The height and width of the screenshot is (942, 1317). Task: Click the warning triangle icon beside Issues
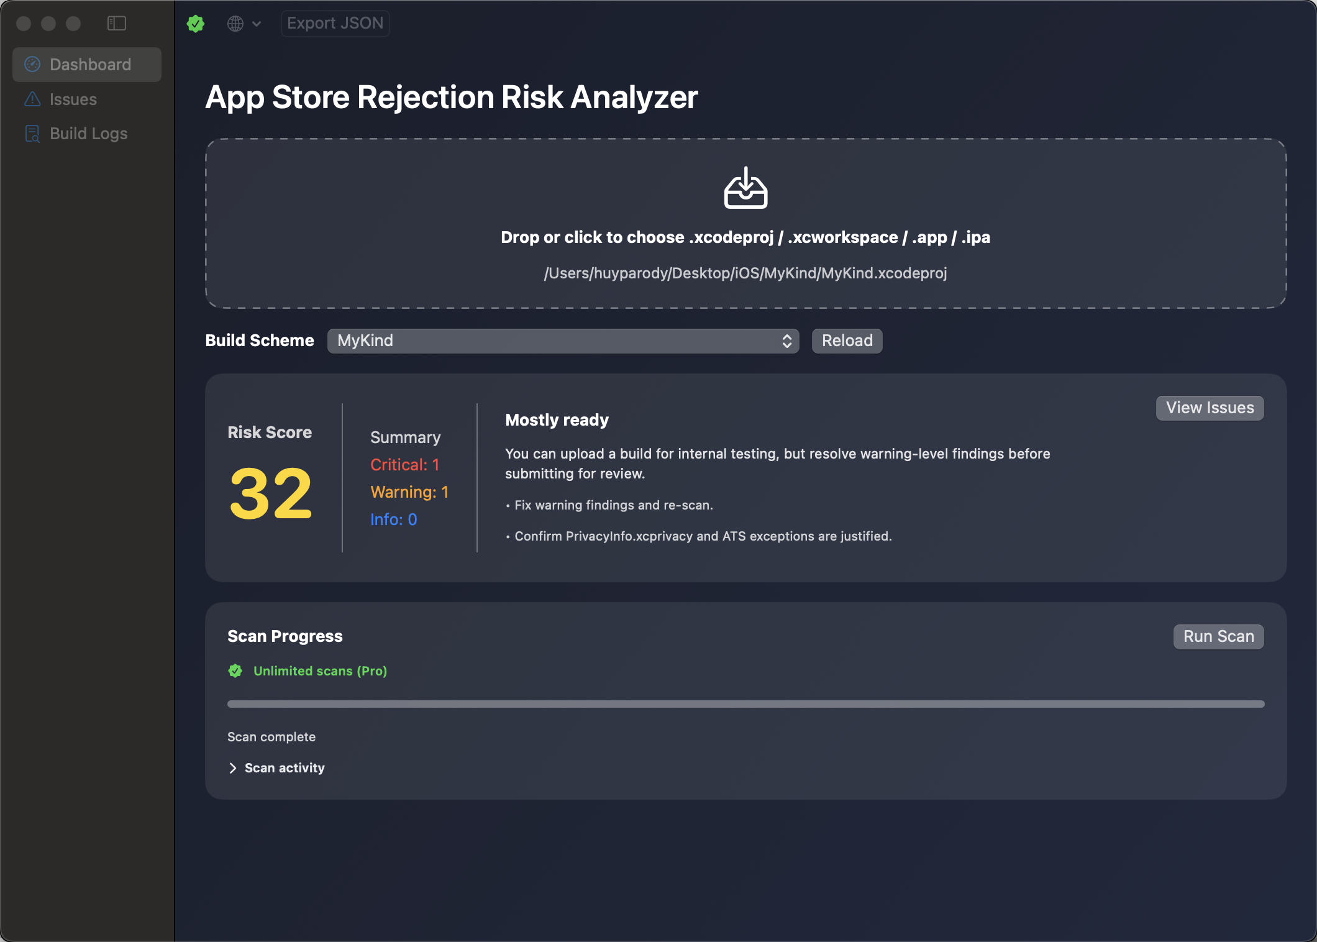click(32, 99)
